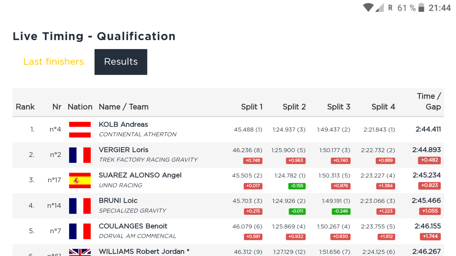Viewport: 456px width, 256px height.
Task: Click the Rank column header
Action: click(x=25, y=107)
